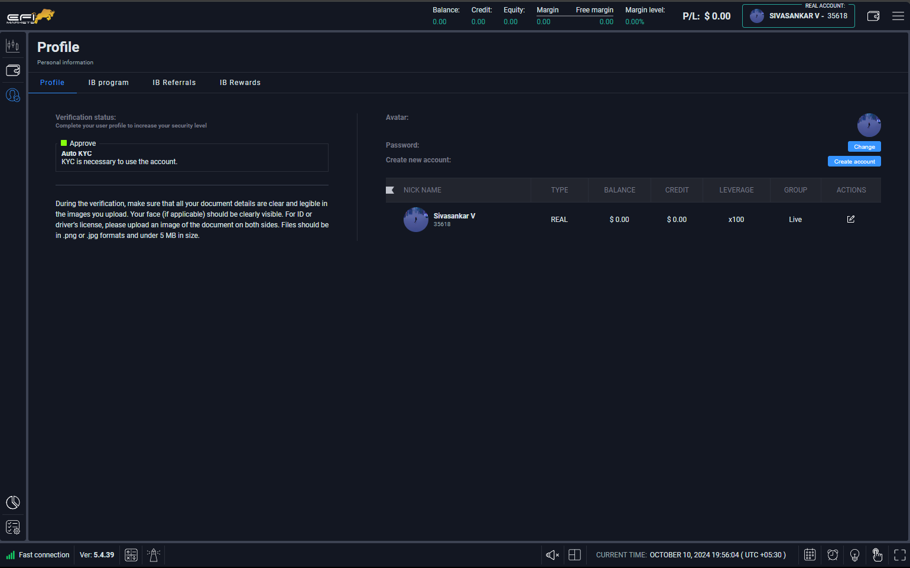Screen dimensions: 910x568
Task: Click the Free margin value in header
Action: [606, 22]
